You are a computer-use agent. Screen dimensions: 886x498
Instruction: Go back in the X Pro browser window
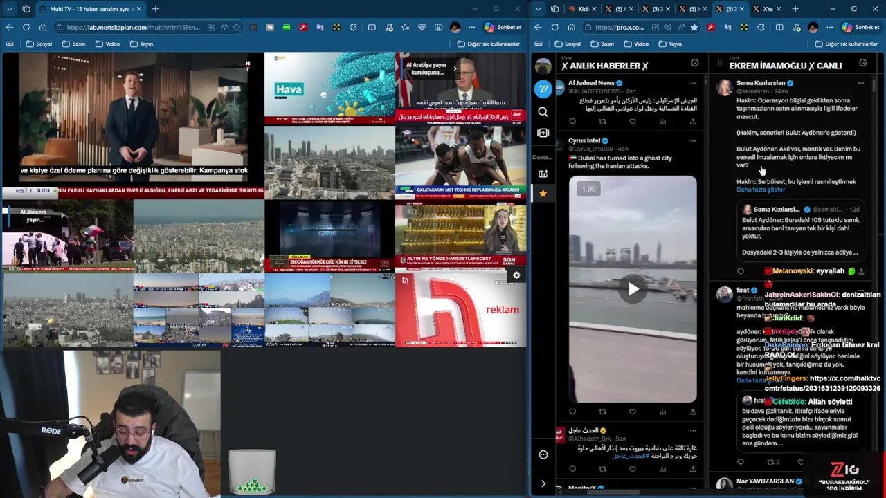click(538, 27)
